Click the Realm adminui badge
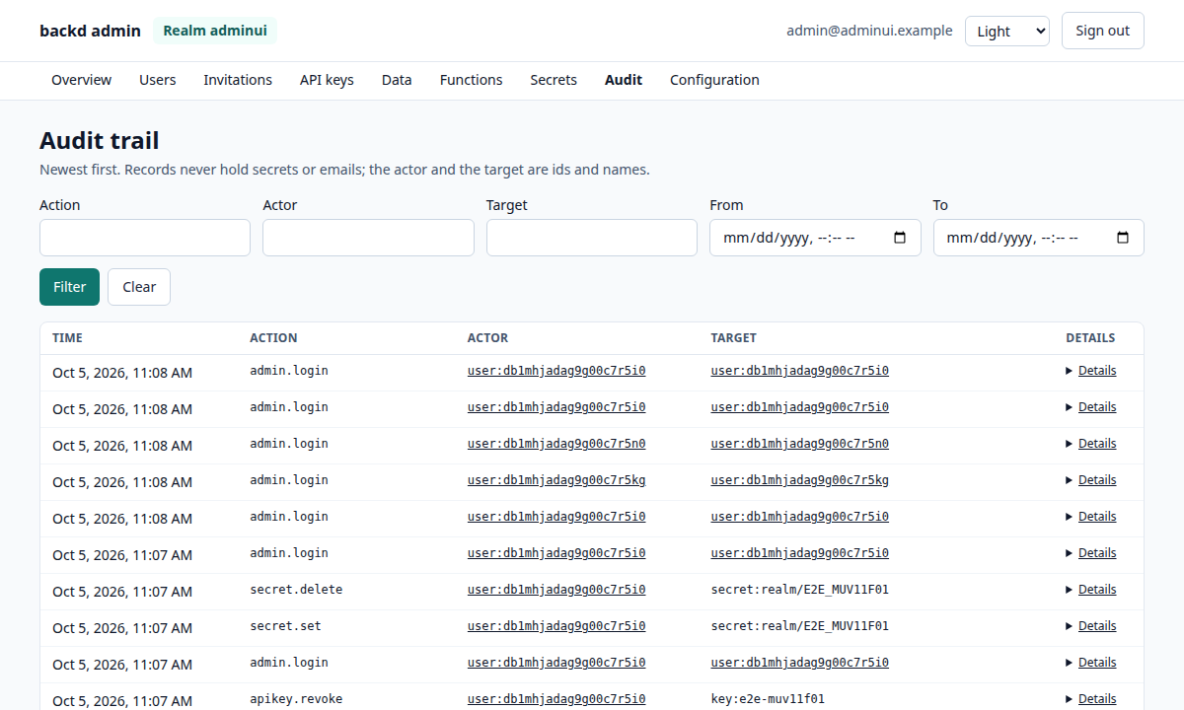 [215, 31]
